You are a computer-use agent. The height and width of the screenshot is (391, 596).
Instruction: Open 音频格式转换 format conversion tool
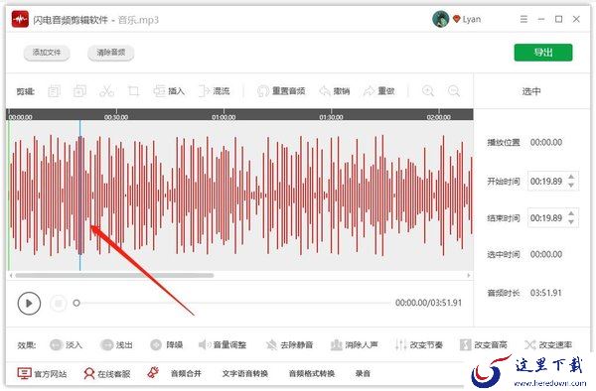tap(312, 373)
